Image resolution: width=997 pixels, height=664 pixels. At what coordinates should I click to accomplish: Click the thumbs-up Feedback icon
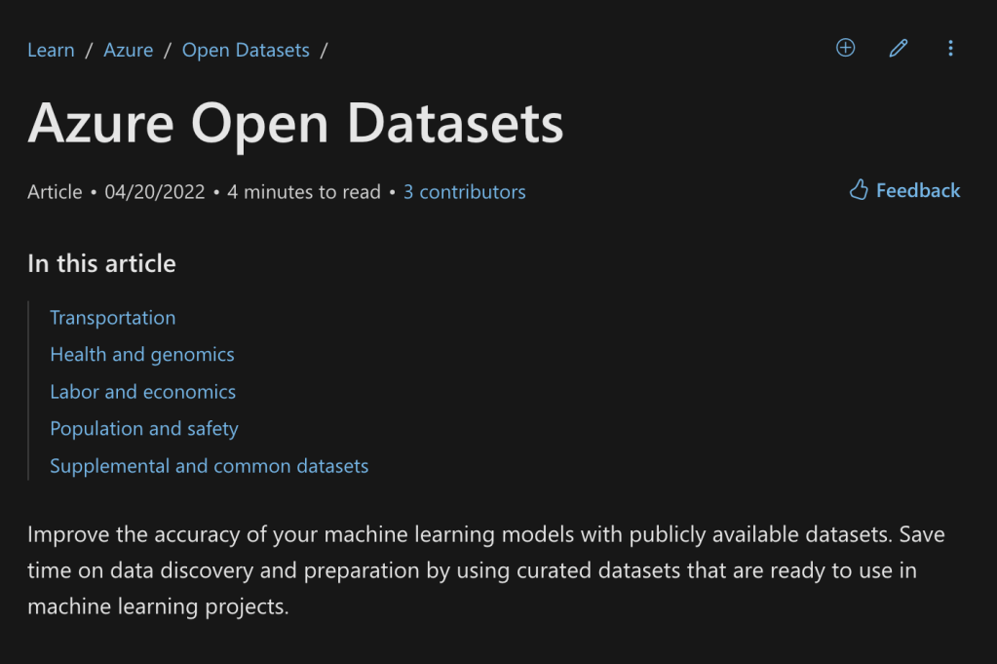coord(859,190)
